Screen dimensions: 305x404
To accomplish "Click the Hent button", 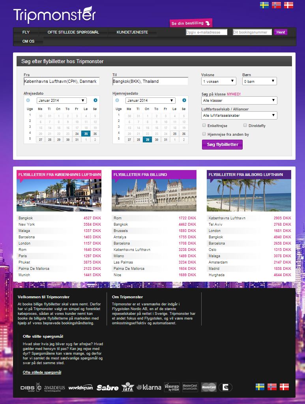I will (x=281, y=32).
